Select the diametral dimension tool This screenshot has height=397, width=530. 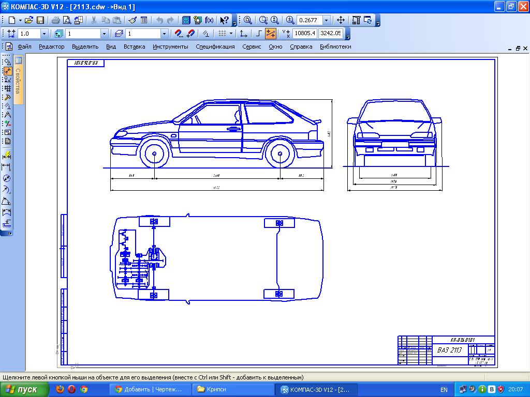(x=7, y=178)
